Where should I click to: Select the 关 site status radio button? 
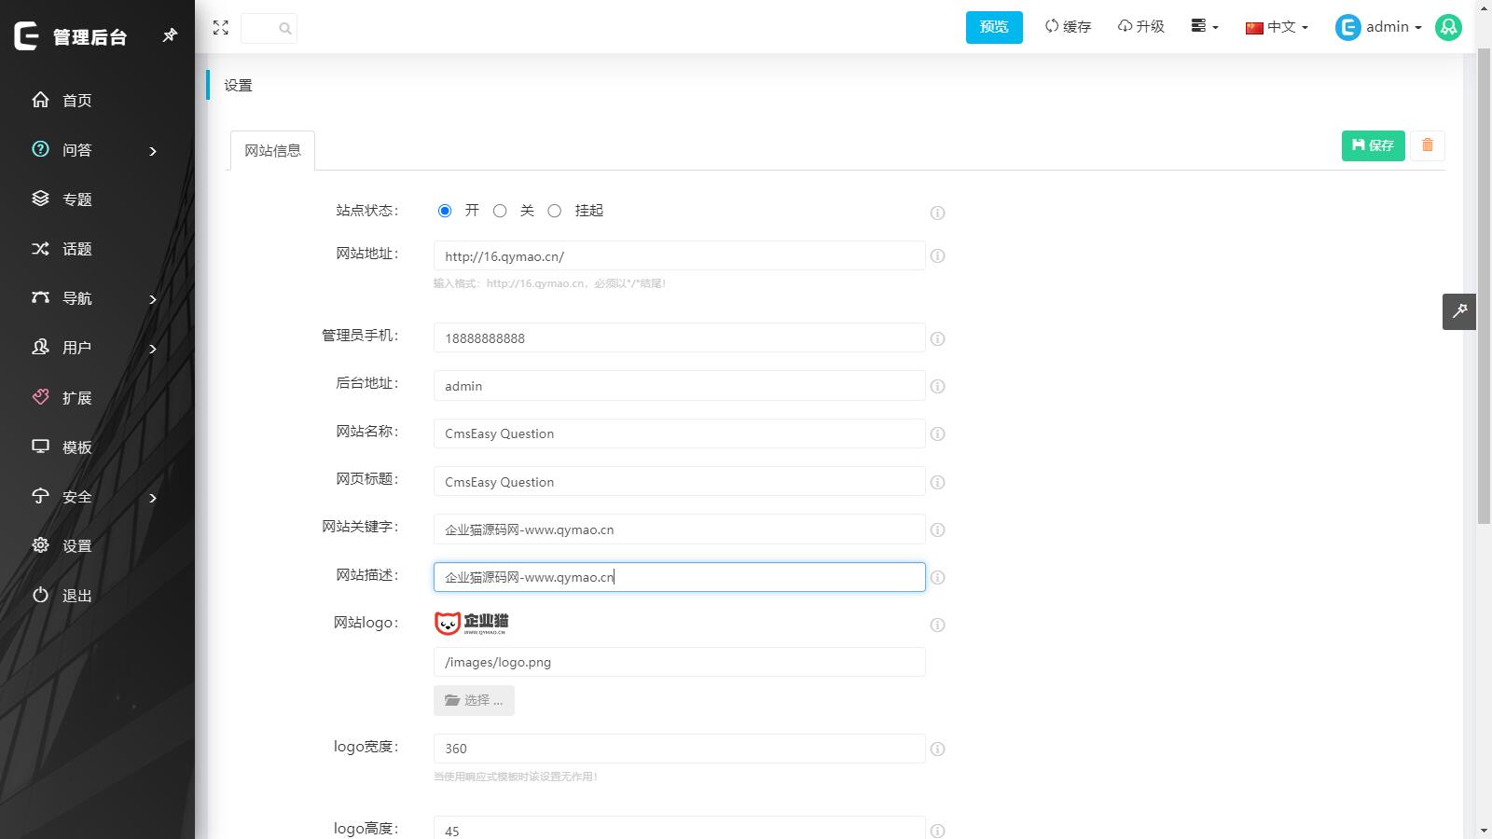point(500,211)
